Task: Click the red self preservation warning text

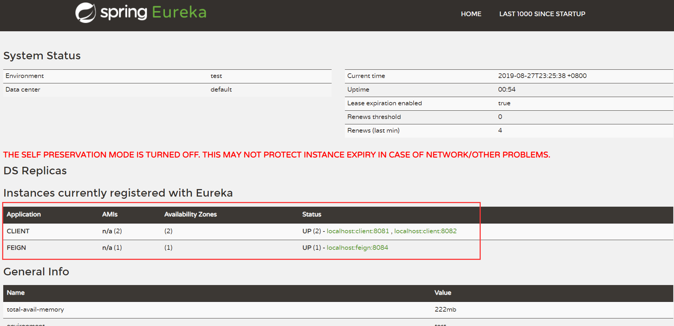Action: click(277, 155)
